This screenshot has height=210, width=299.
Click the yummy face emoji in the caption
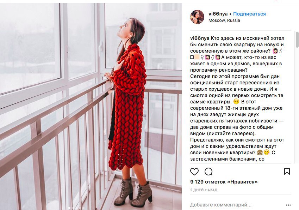pos(266,152)
